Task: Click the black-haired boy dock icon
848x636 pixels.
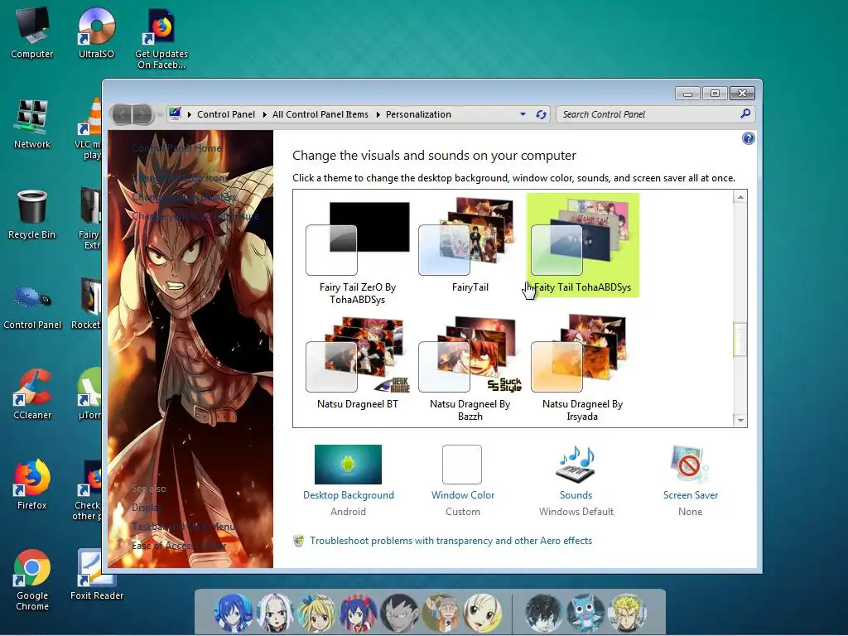Action: pyautogui.click(x=543, y=613)
